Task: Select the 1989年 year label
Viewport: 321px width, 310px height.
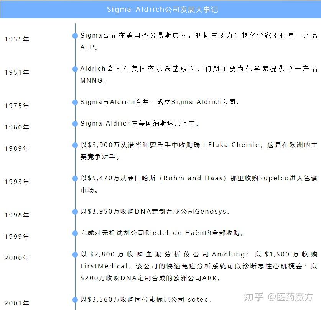Action: pos(16,148)
